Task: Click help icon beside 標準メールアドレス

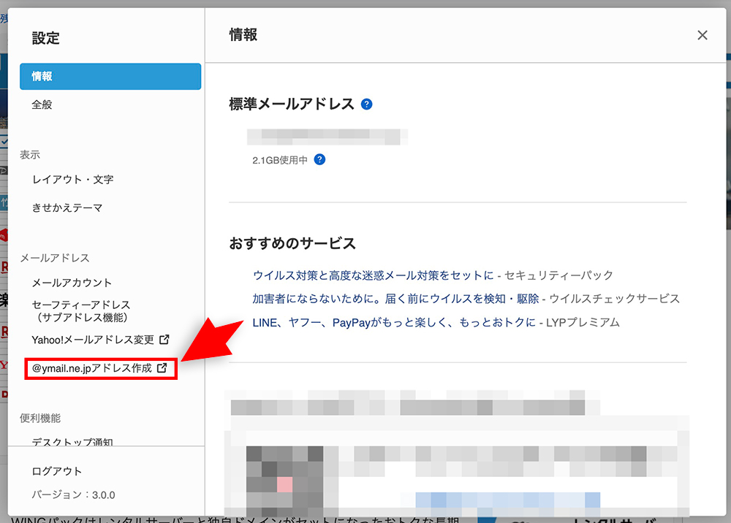Action: 367,104
